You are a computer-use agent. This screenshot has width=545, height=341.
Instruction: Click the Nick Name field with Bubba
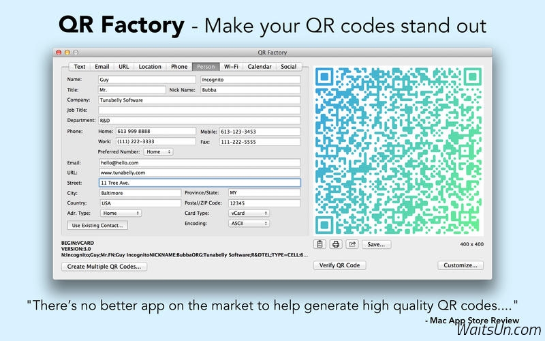(250, 90)
